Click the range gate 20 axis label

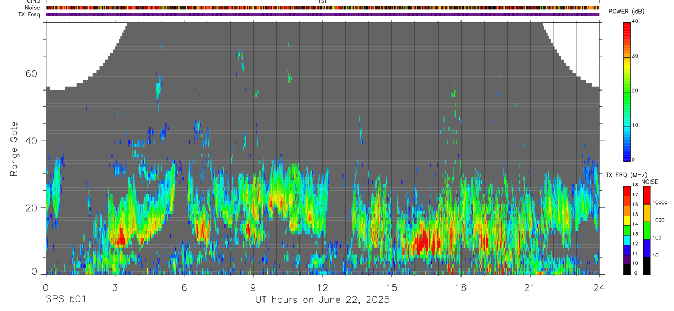(33, 207)
